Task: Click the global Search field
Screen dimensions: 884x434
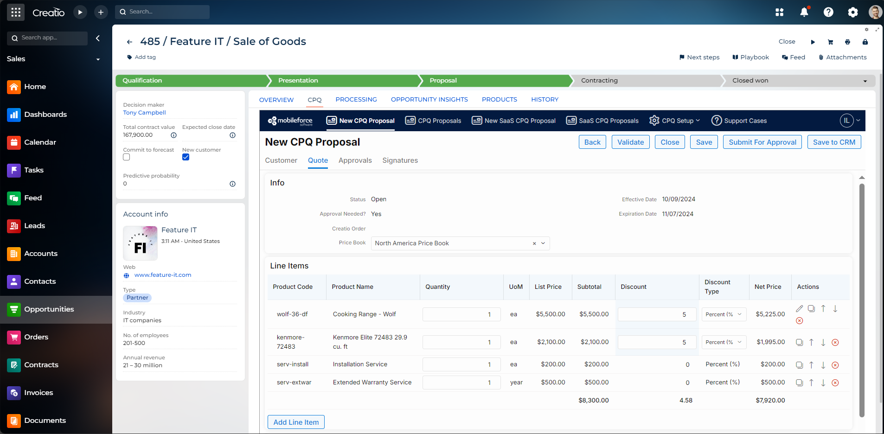Action: tap(162, 12)
